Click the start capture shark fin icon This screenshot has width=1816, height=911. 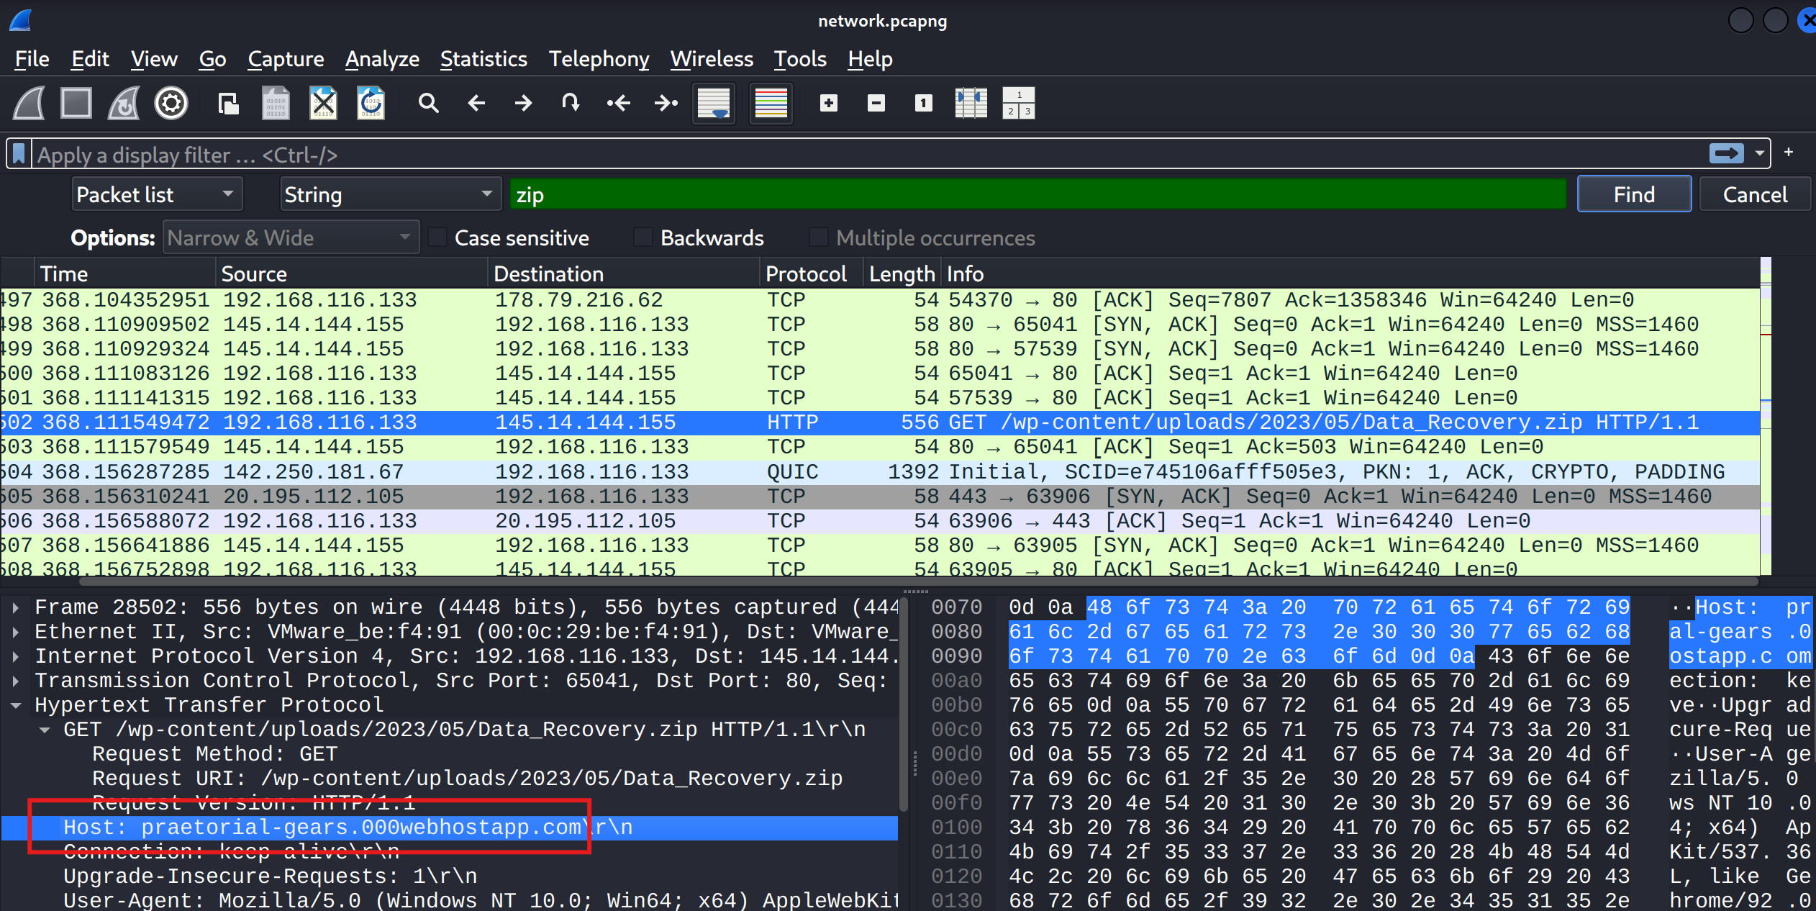coord(29,104)
